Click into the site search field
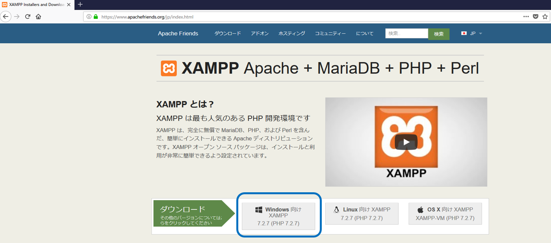The image size is (551, 243). point(406,33)
